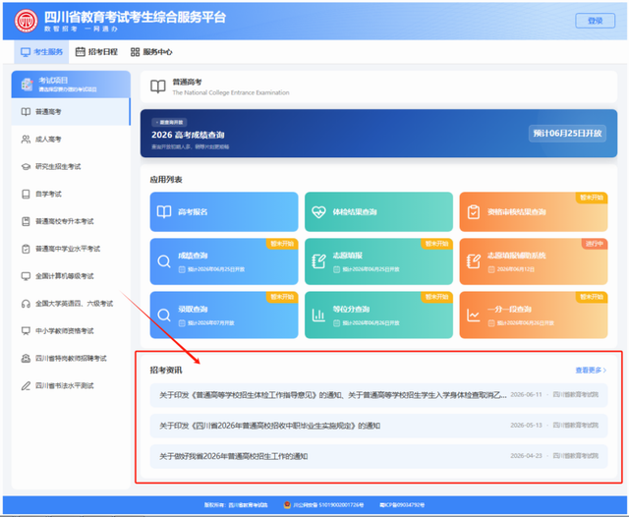Click the grid icon beside 服务中心
Viewport: 629px width, 517px height.
[136, 52]
